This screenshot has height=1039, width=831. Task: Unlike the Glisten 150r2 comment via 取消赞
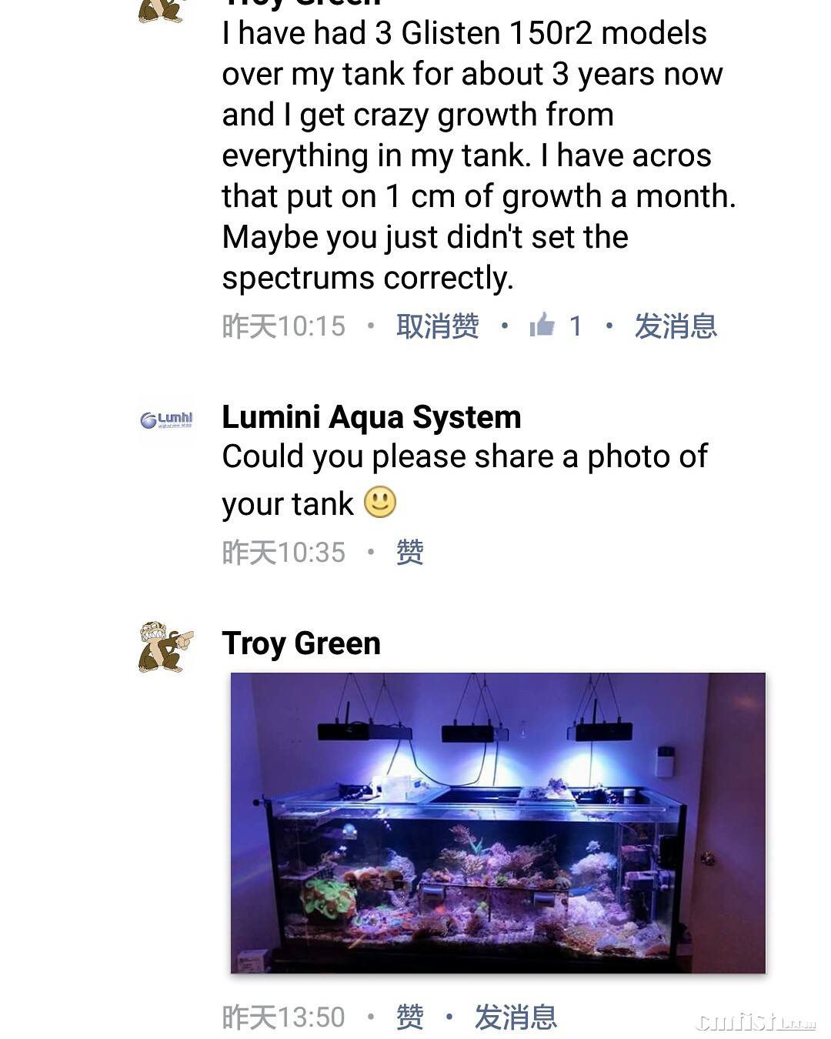coord(438,326)
